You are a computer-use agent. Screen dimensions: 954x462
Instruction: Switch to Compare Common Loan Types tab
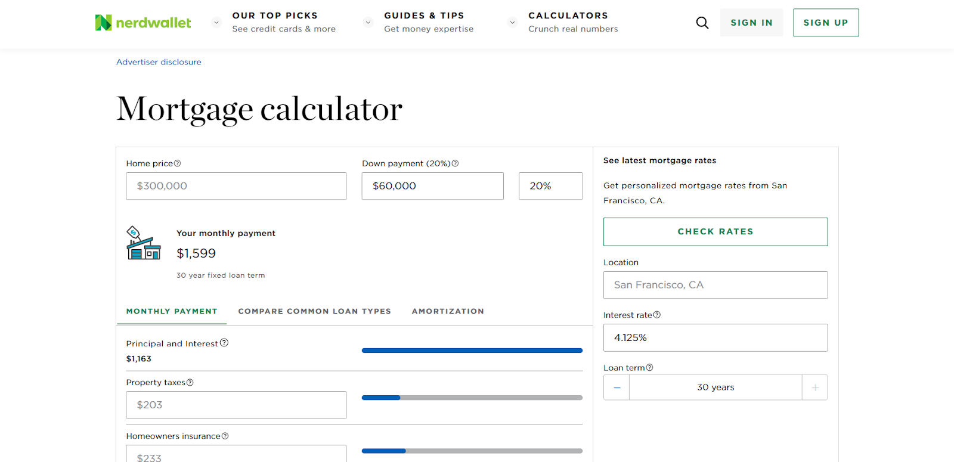click(315, 311)
